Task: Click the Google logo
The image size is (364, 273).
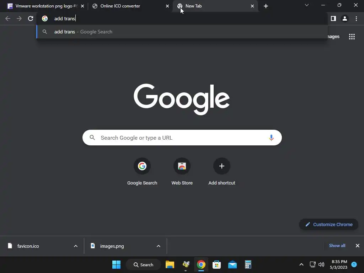Action: (x=182, y=99)
